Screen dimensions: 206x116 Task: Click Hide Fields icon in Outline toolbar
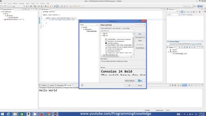[187, 47]
